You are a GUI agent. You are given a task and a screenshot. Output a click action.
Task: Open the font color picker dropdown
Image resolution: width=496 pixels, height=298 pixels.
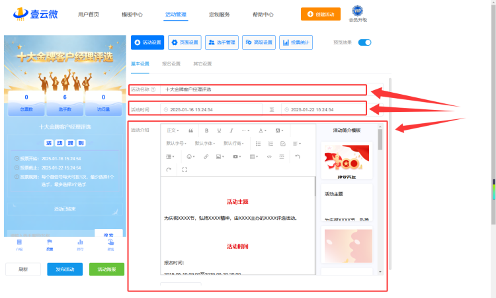click(263, 130)
